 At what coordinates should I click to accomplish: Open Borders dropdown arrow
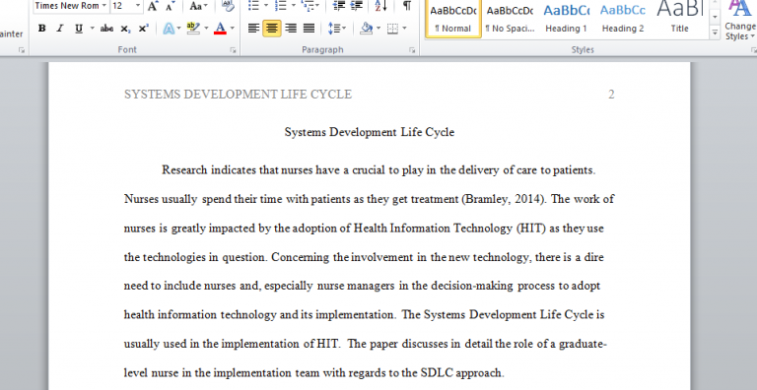click(404, 29)
